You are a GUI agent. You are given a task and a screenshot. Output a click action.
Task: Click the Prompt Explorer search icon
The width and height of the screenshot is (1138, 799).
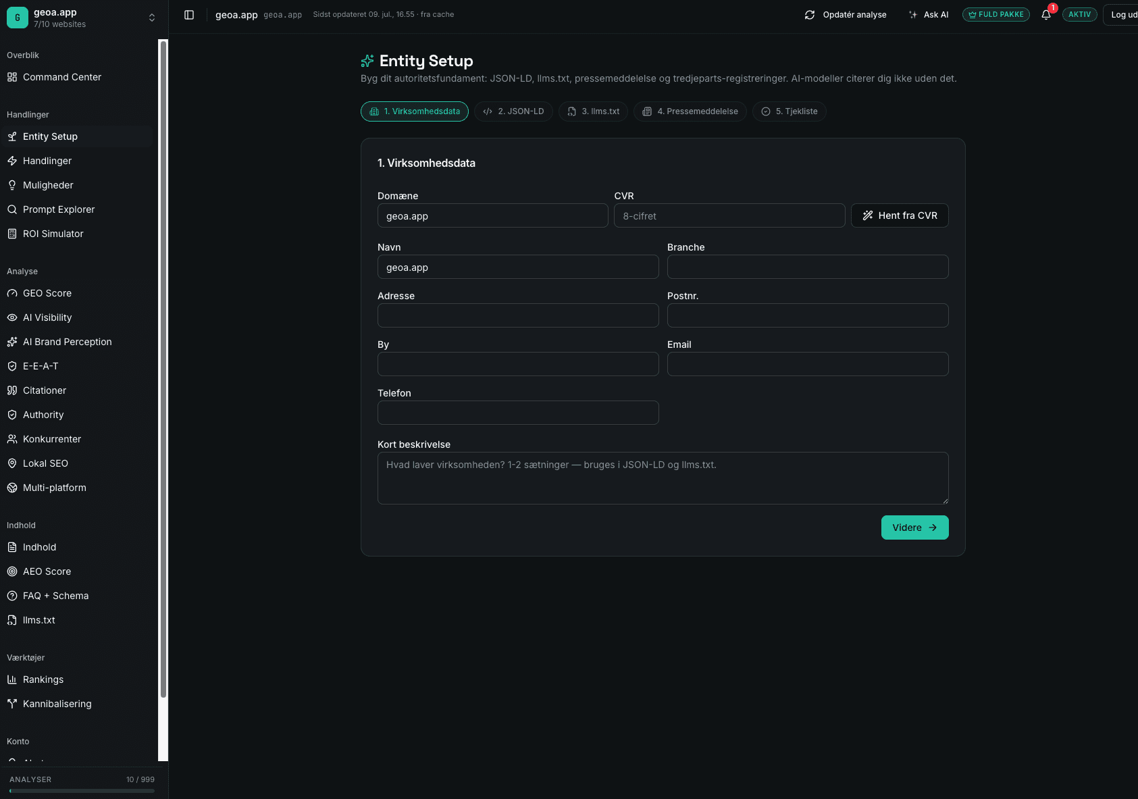pos(12,209)
